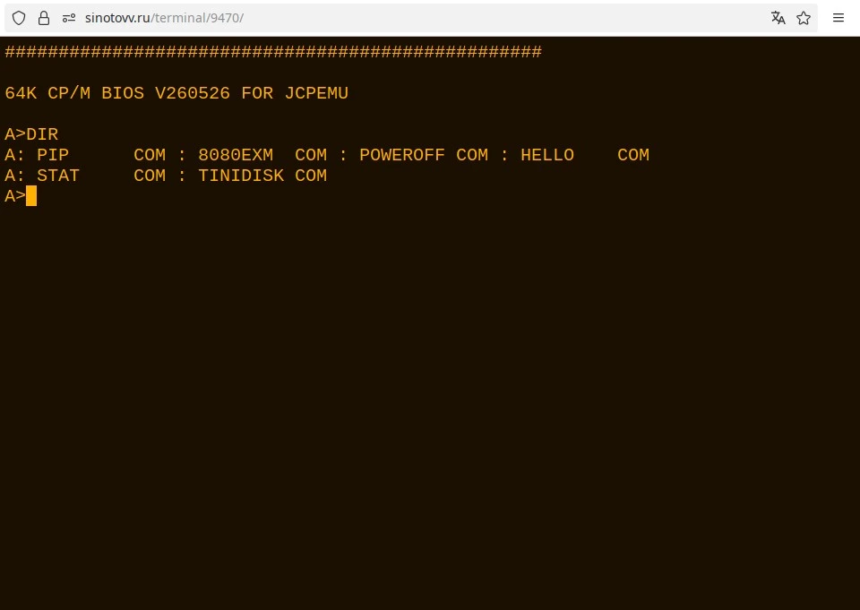The height and width of the screenshot is (610, 860).
Task: Click the 'STAT' file name
Action: tap(58, 176)
